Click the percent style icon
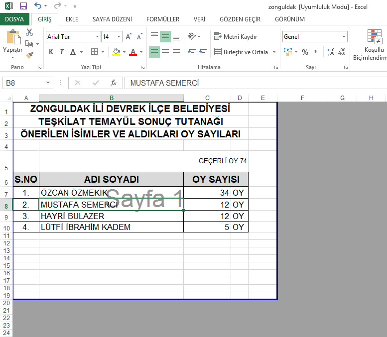The image size is (387, 337). tap(305, 52)
